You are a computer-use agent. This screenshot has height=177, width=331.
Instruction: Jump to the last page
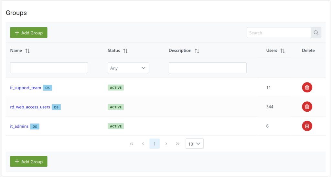pos(177,144)
